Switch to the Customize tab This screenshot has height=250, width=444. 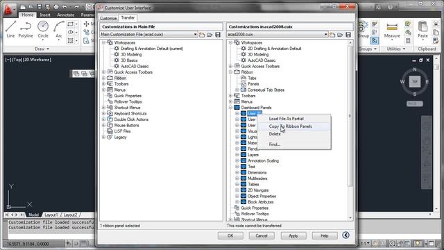(x=108, y=18)
